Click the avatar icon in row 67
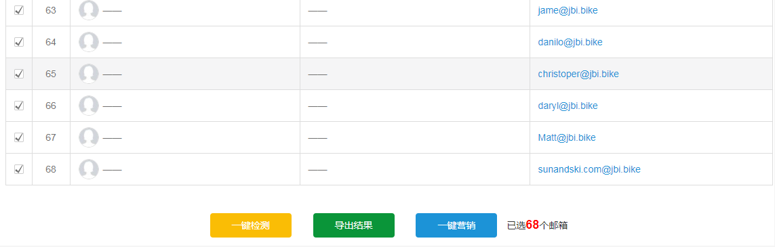 [88, 137]
